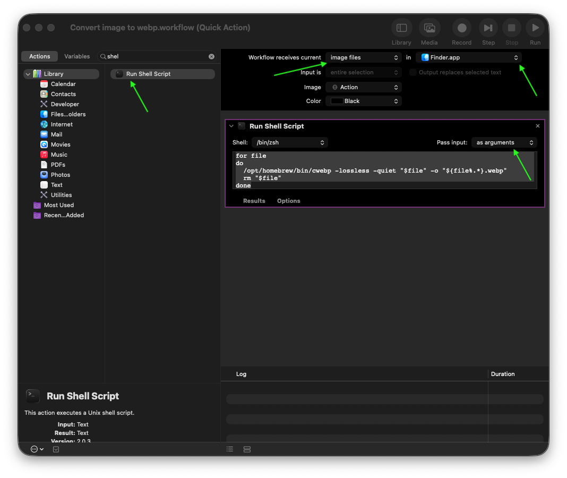
Task: Click the Step icon in toolbar
Action: [488, 28]
